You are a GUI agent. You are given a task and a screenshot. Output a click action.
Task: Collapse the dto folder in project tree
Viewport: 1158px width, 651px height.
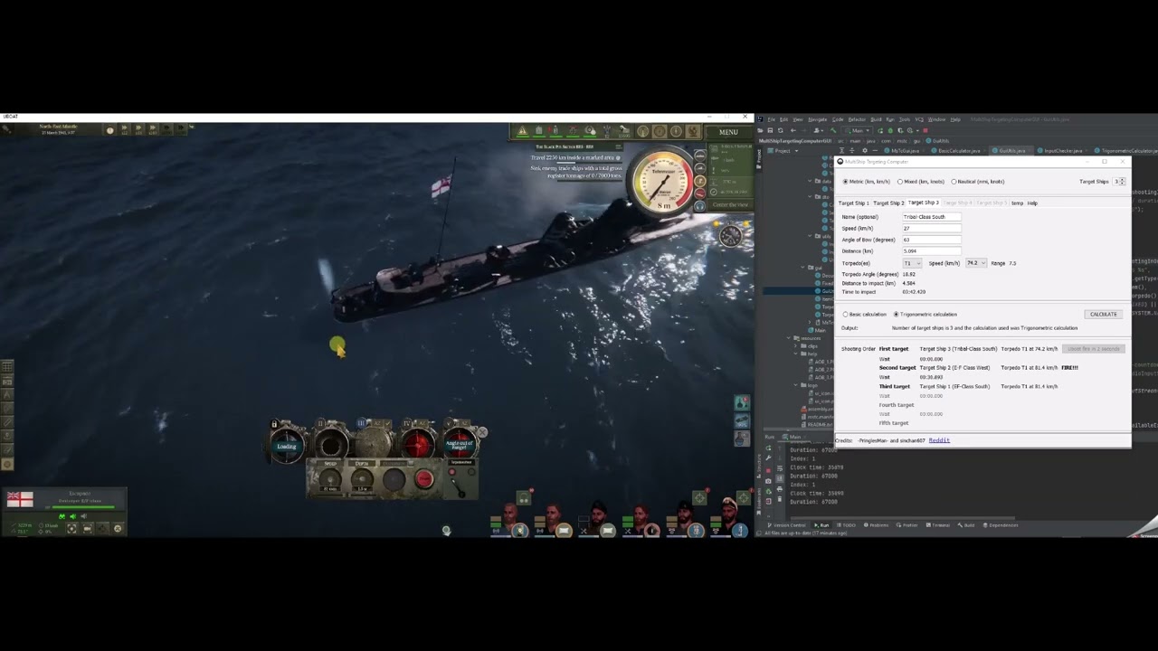(x=810, y=196)
